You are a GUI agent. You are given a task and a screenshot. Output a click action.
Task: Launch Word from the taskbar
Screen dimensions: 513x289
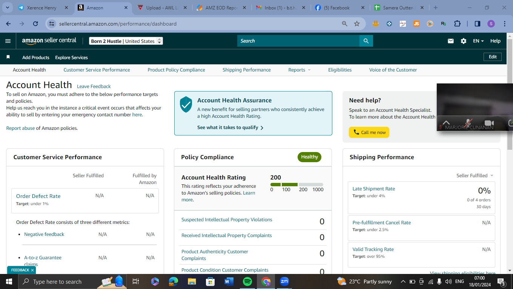[229, 281]
